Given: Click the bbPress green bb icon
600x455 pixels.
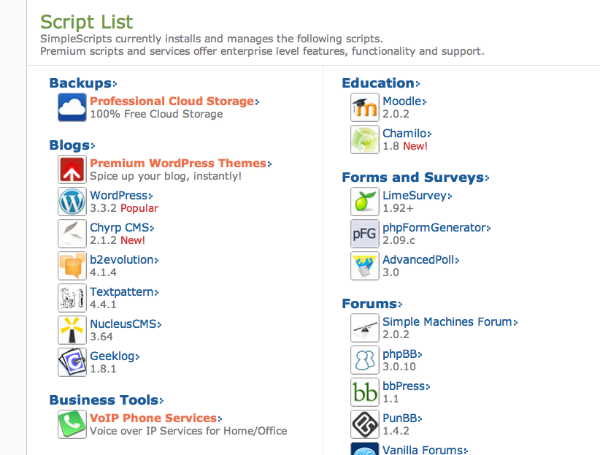Looking at the screenshot, I should point(365,392).
